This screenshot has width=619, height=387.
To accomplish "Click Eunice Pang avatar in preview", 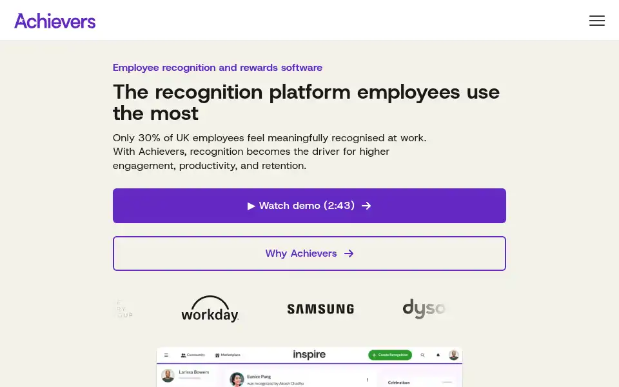I will (237, 379).
